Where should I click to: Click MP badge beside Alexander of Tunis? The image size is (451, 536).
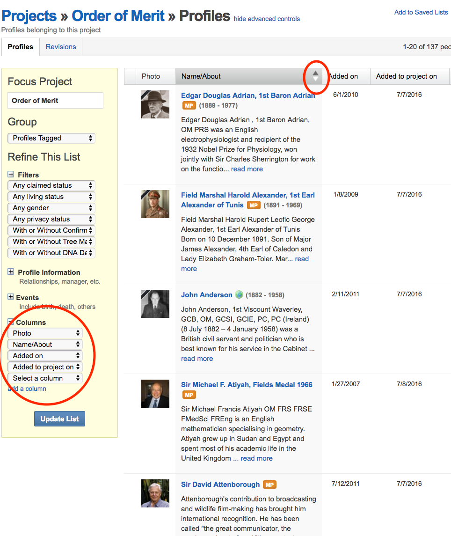(x=253, y=206)
